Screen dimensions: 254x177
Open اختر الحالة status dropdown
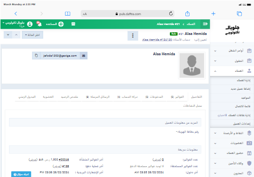32,35
